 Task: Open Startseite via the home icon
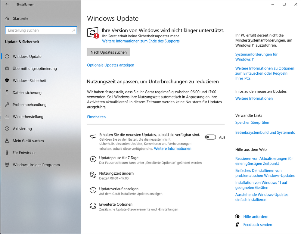click(x=7, y=18)
